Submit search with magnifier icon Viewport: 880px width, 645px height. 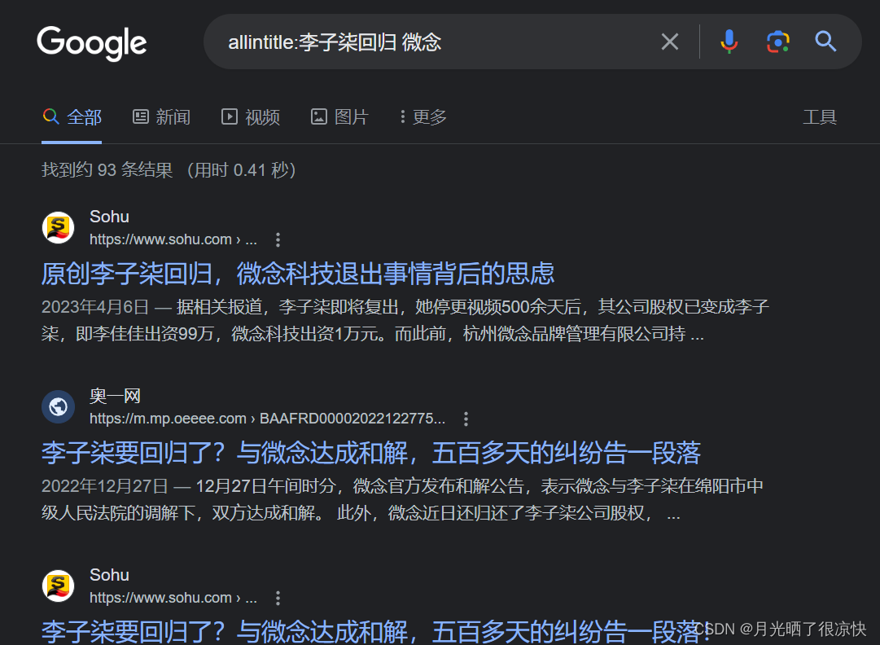pos(825,42)
